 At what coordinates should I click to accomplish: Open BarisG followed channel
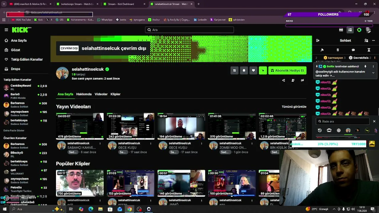25,96
